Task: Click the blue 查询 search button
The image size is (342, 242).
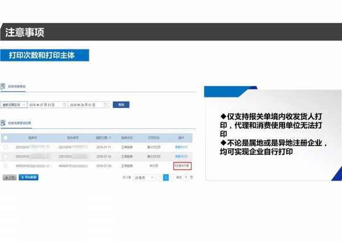Action: [x=121, y=105]
